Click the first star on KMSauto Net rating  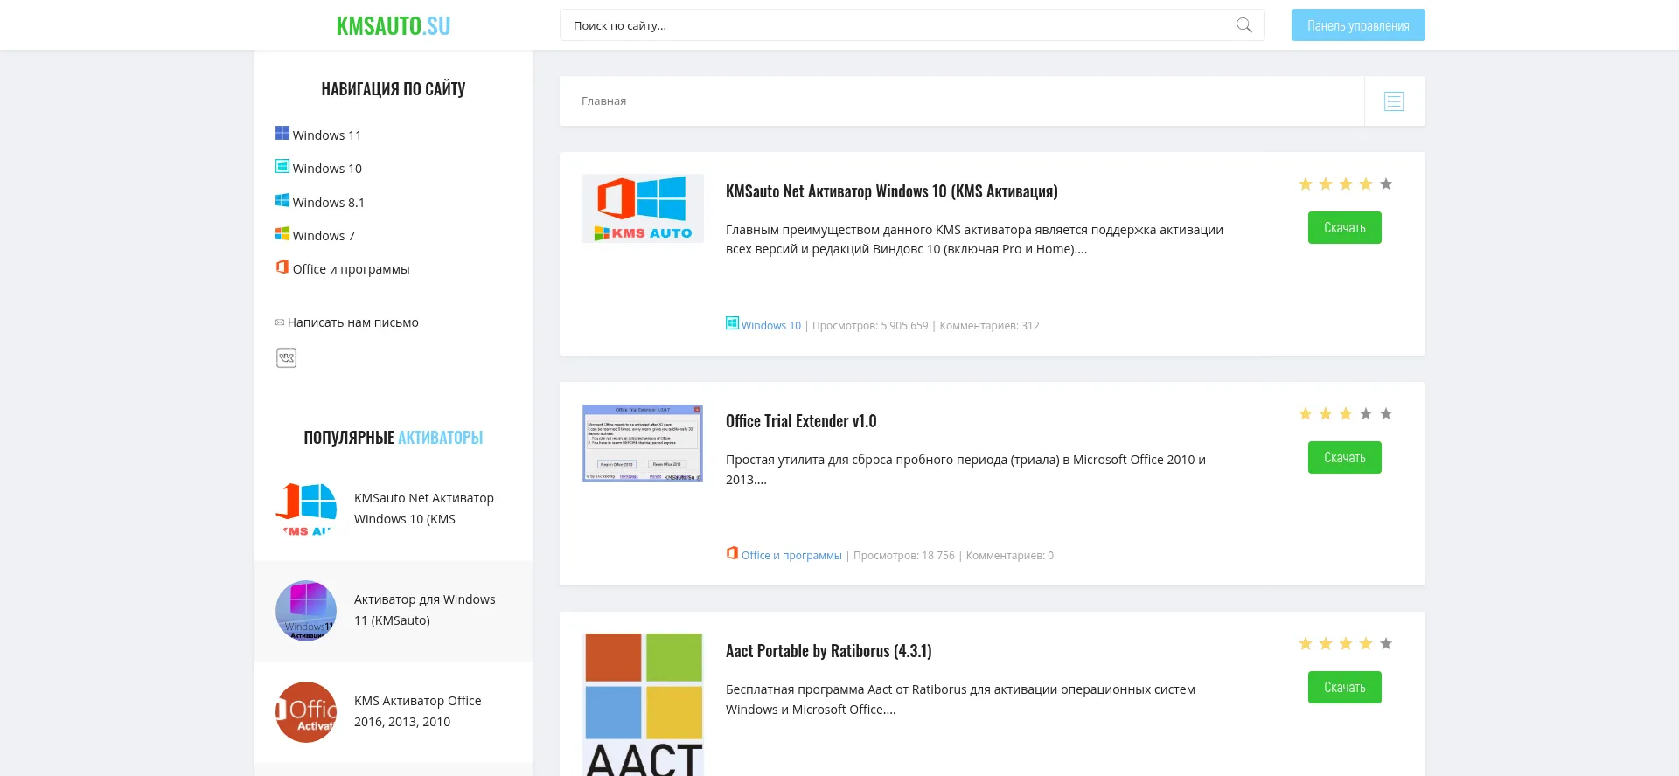(1306, 184)
